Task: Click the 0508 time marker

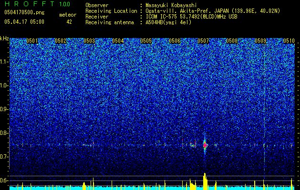Action: tap(232, 41)
